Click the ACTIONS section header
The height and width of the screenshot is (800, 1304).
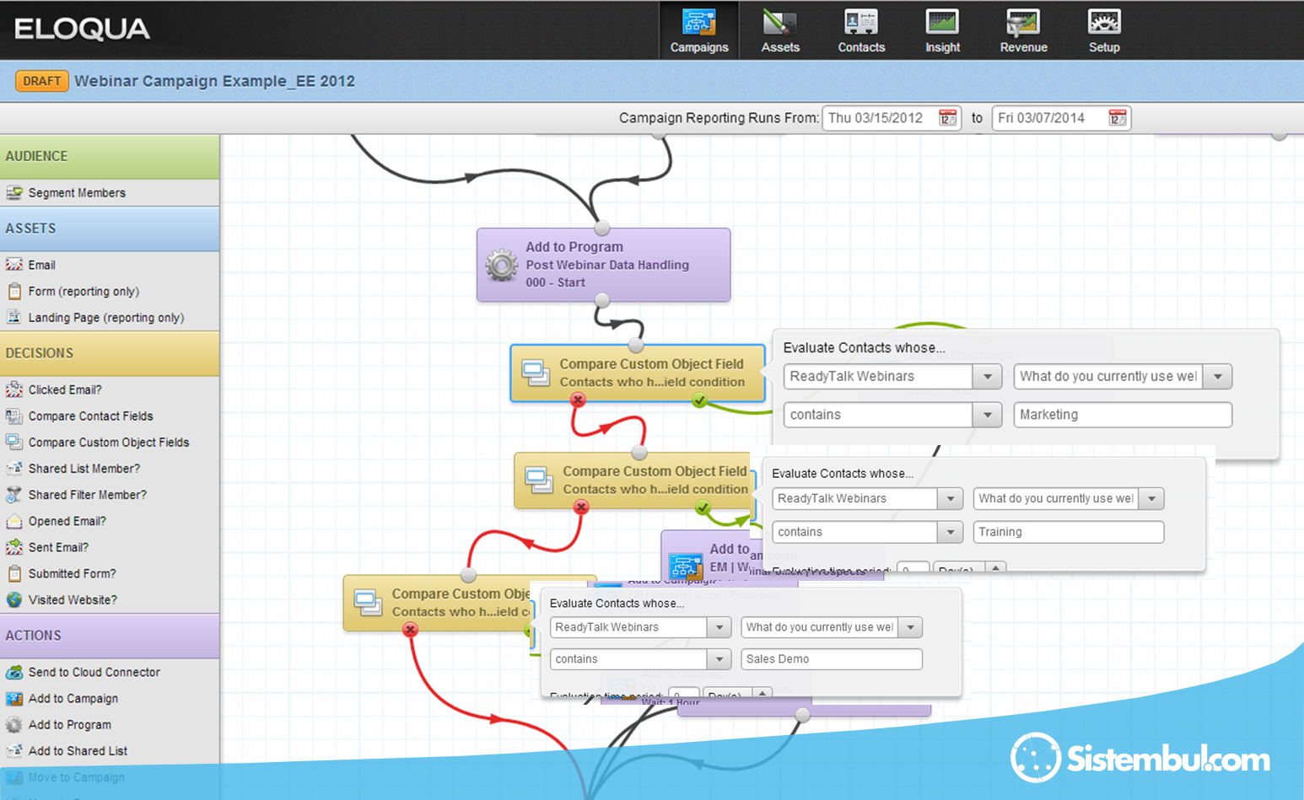point(110,636)
